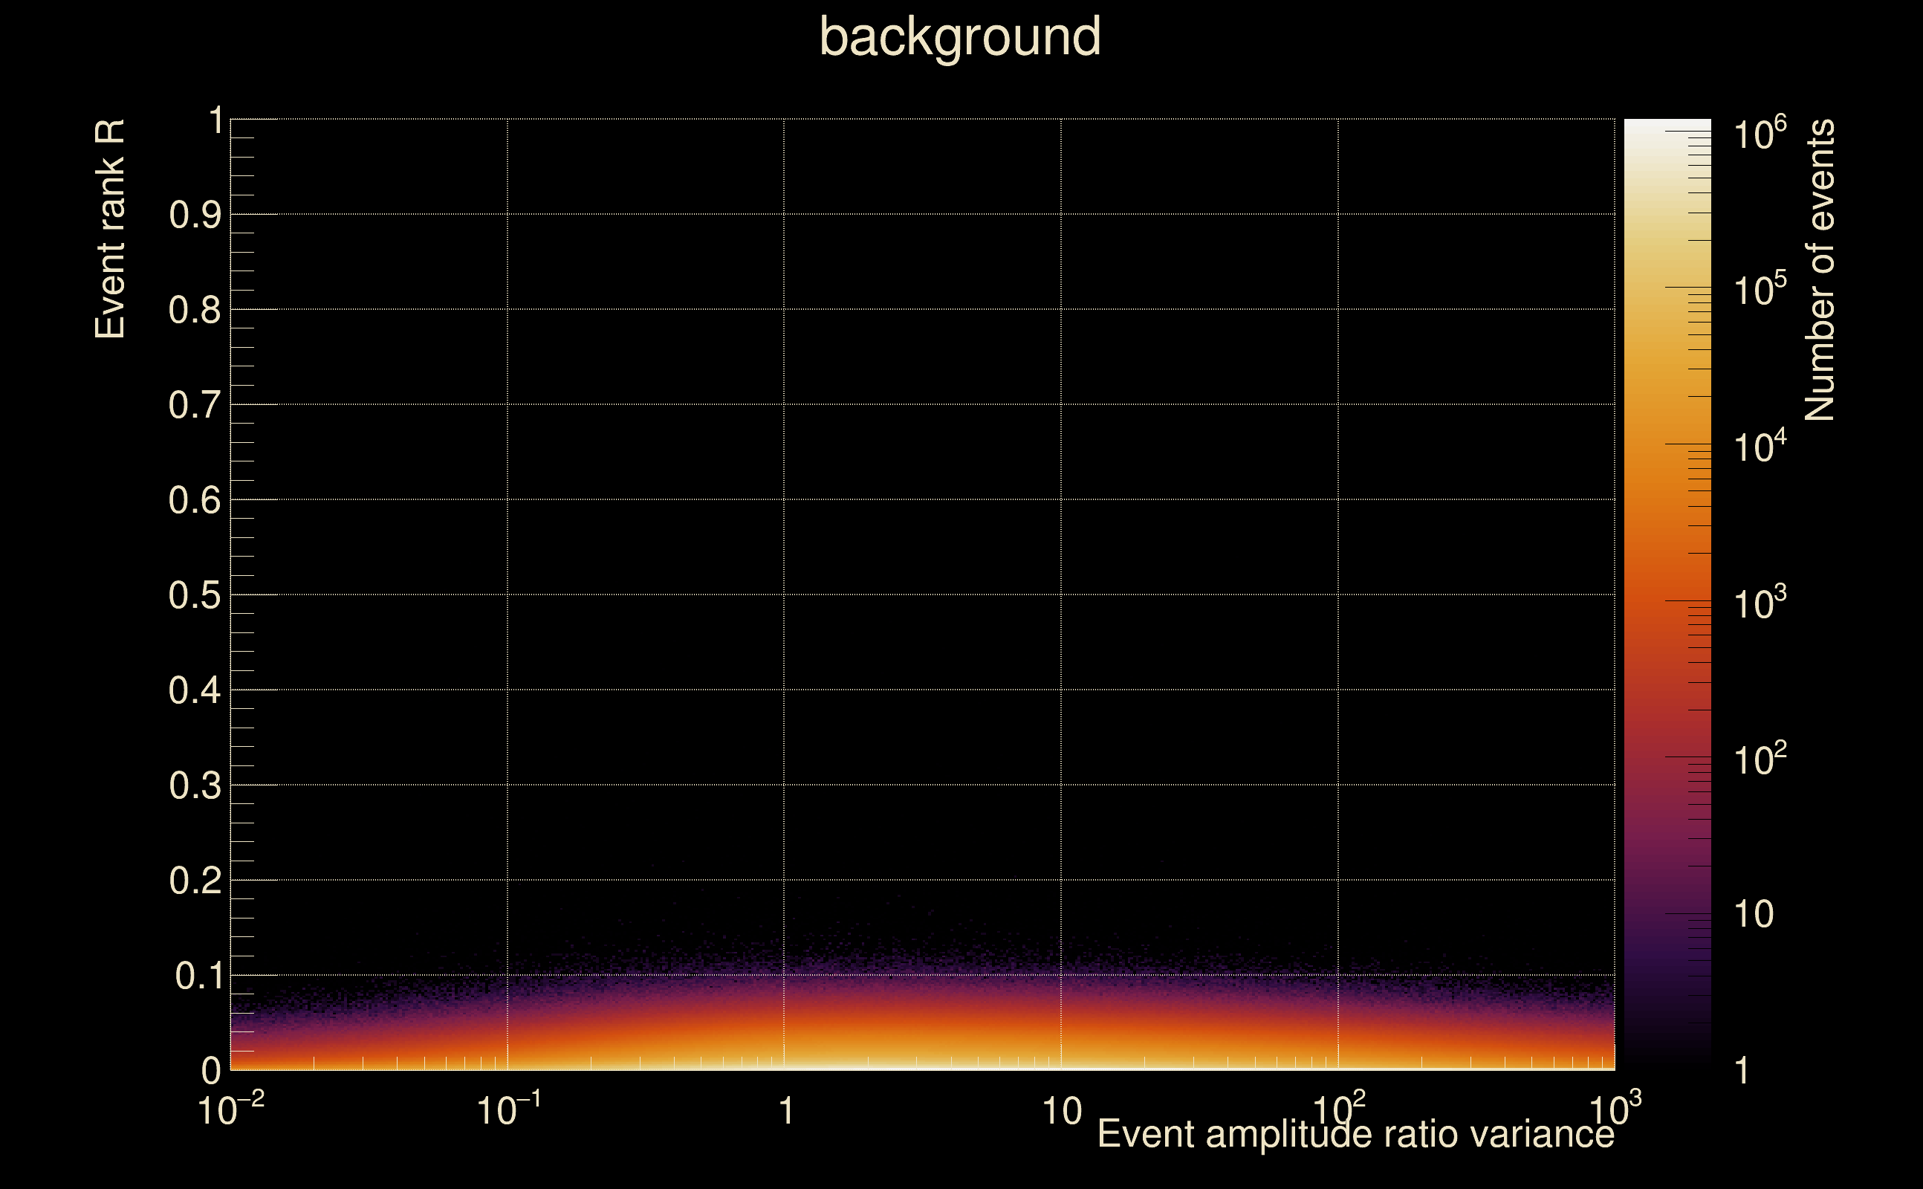Click the 10^3 colorbar tick label

click(1760, 603)
